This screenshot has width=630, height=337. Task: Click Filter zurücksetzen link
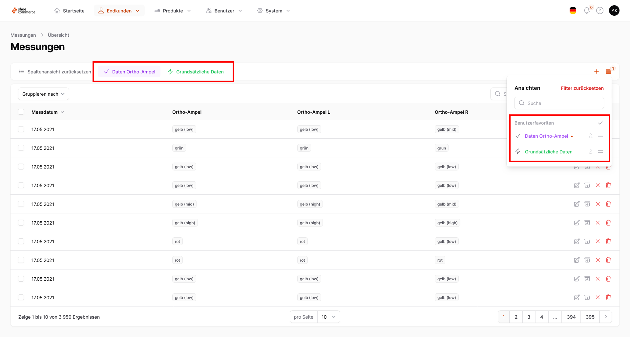point(582,88)
